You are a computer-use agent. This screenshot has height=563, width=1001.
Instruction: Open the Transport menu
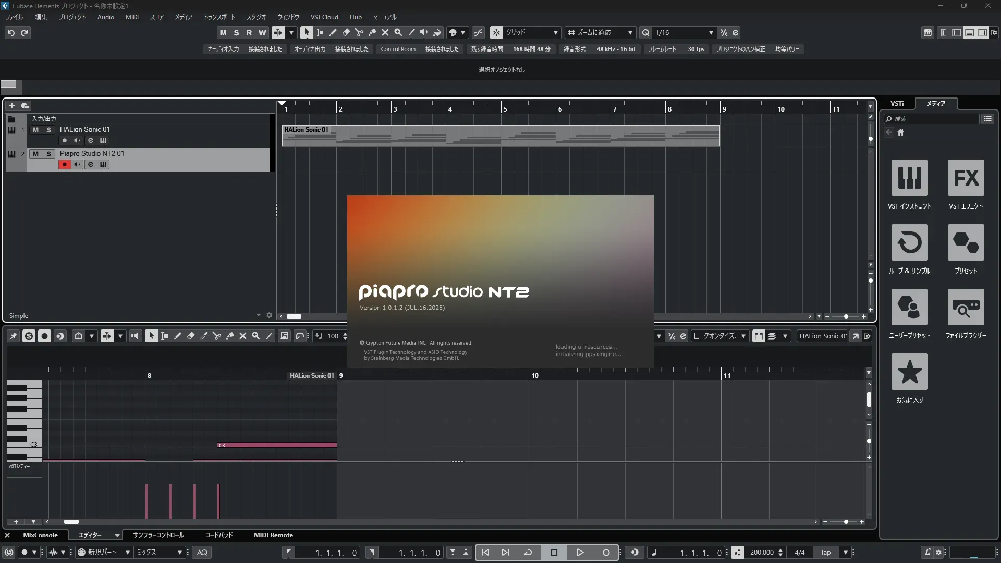click(x=219, y=17)
